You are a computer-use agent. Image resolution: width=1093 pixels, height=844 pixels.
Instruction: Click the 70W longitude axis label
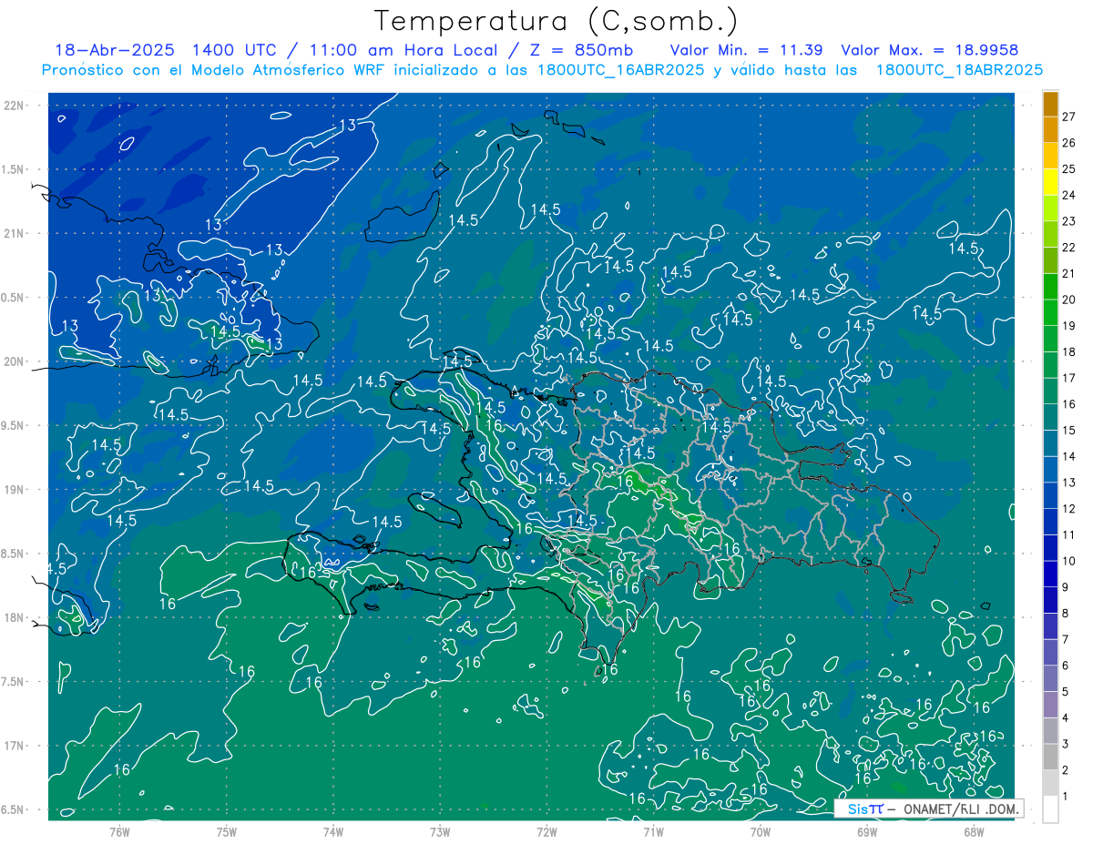tap(760, 832)
